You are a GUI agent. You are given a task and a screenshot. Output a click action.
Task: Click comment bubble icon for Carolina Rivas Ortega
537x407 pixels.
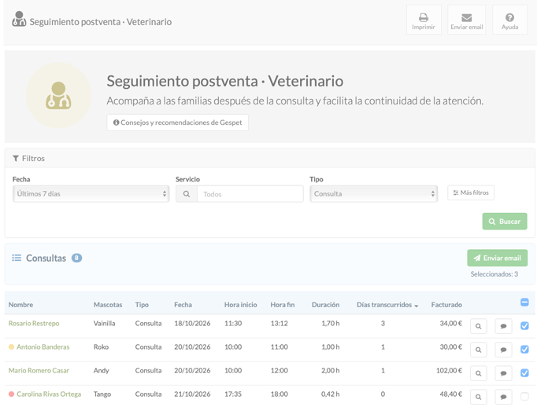point(503,397)
